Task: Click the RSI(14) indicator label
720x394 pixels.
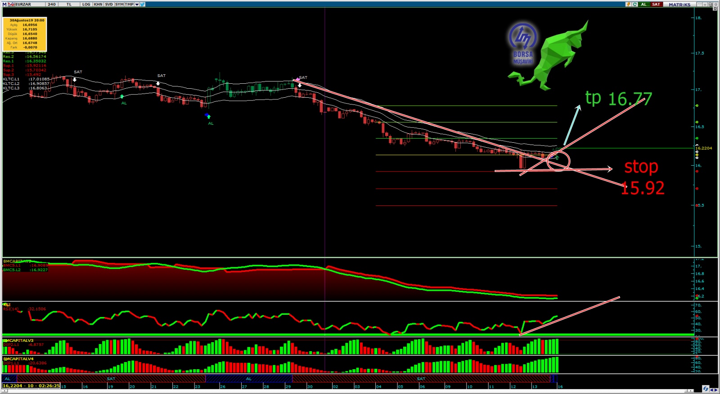Action: click(x=11, y=309)
